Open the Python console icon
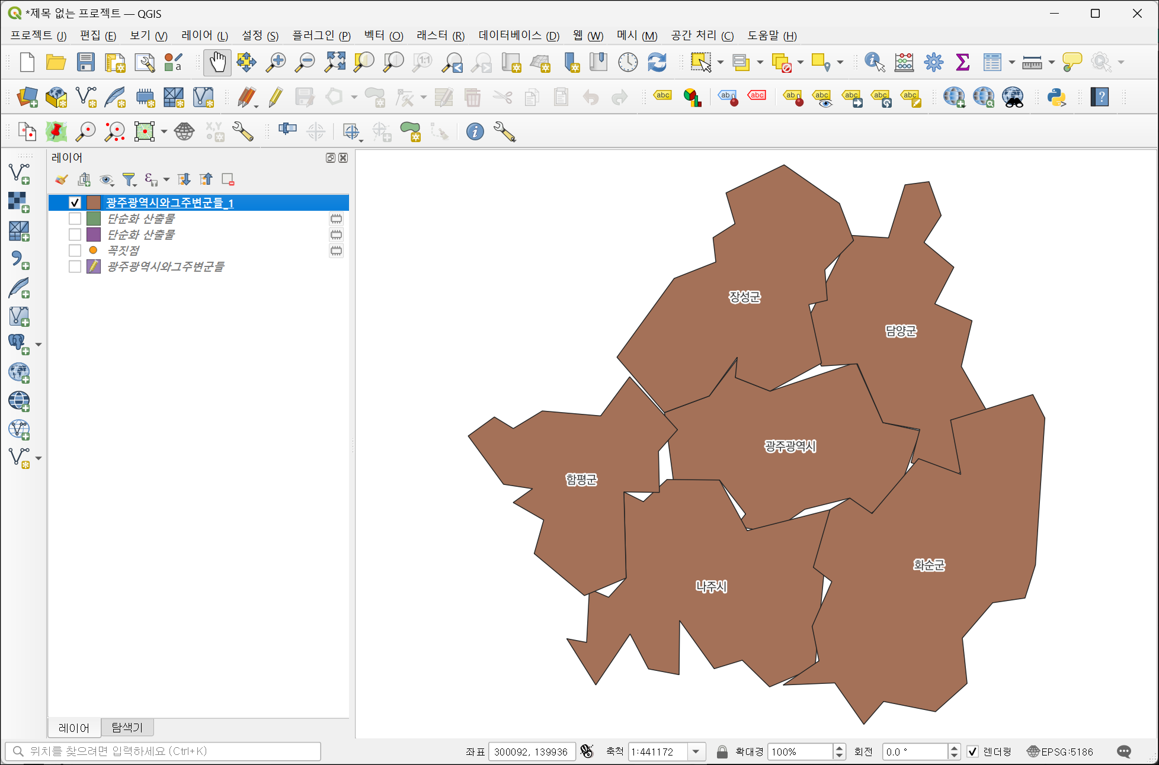Image resolution: width=1159 pixels, height=765 pixels. tap(1056, 97)
